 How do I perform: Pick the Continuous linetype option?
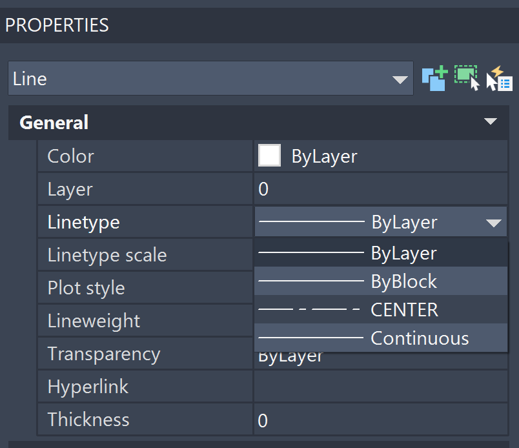click(381, 338)
